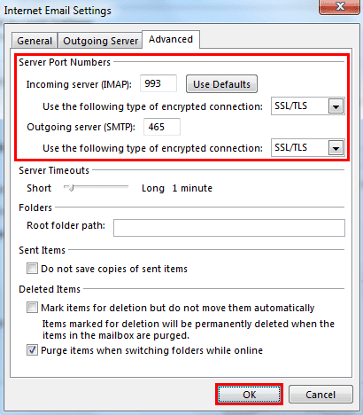The image size is (363, 415).
Task: Click the Long label beside the timeout slider
Action: [x=153, y=188]
